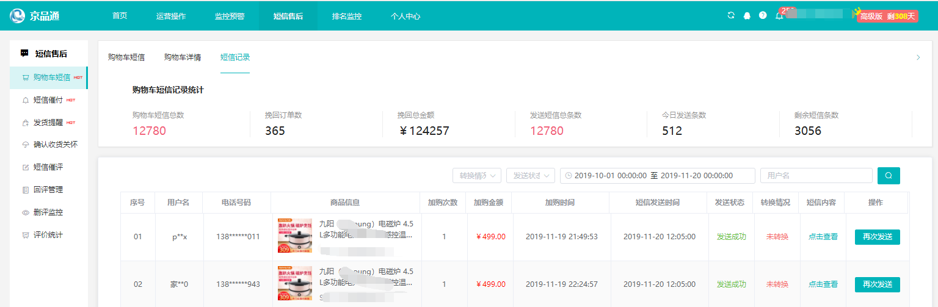Click 再次发送 for row 01
The height and width of the screenshot is (307, 938).
coord(877,237)
